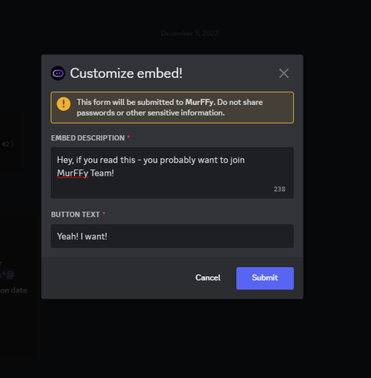
Task: Click the bold MurFFy name in warning
Action: pos(200,102)
